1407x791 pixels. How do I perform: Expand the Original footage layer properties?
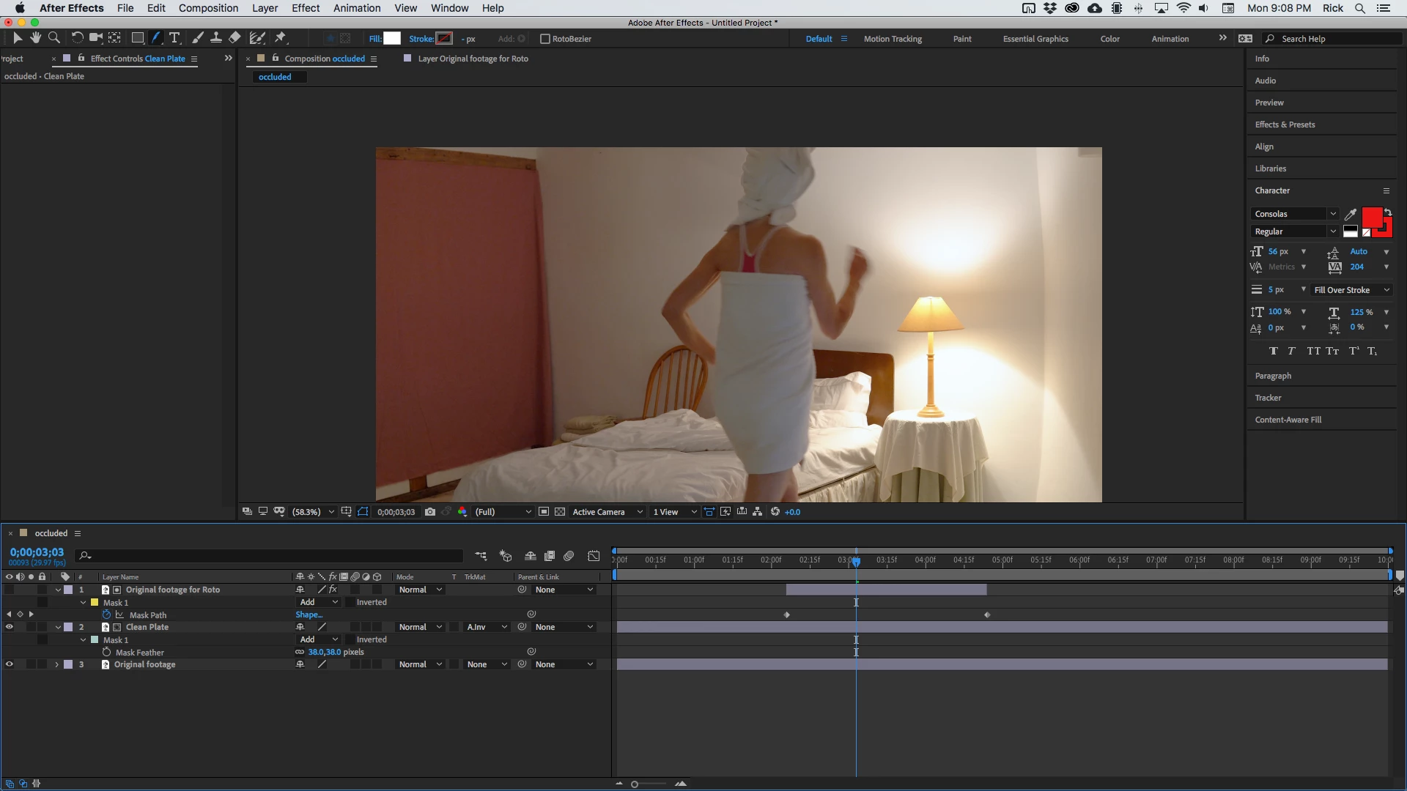point(57,665)
